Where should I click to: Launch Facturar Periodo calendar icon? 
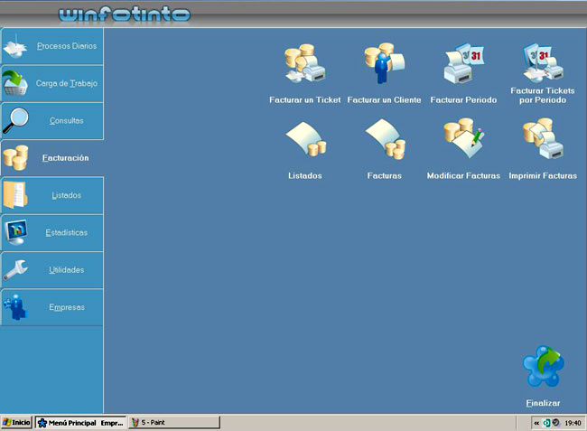click(463, 67)
